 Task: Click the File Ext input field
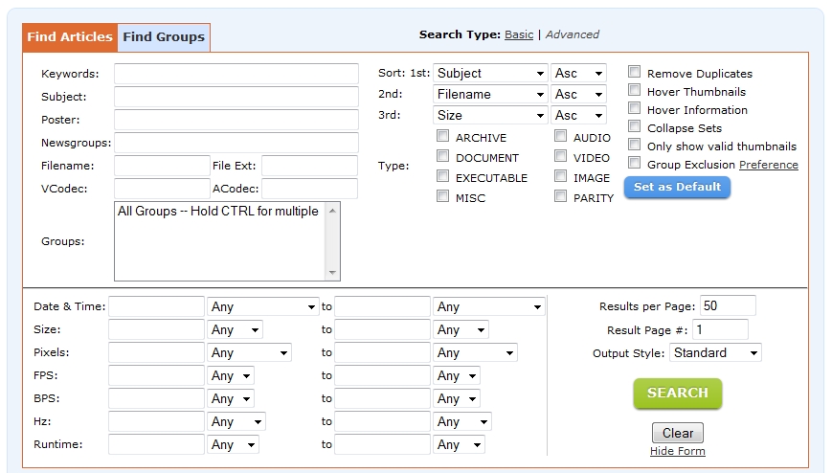[309, 166]
